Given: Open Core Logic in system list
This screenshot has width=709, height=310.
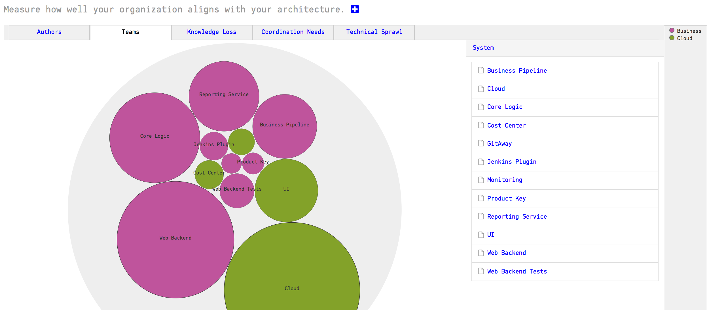Looking at the screenshot, I should click(x=505, y=107).
